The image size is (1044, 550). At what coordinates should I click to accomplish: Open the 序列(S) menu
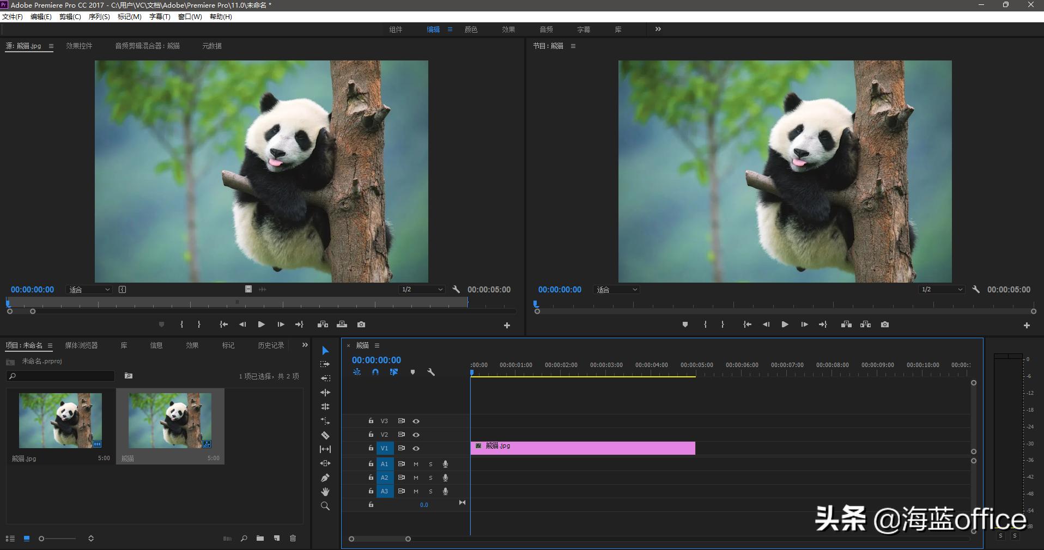pyautogui.click(x=99, y=17)
